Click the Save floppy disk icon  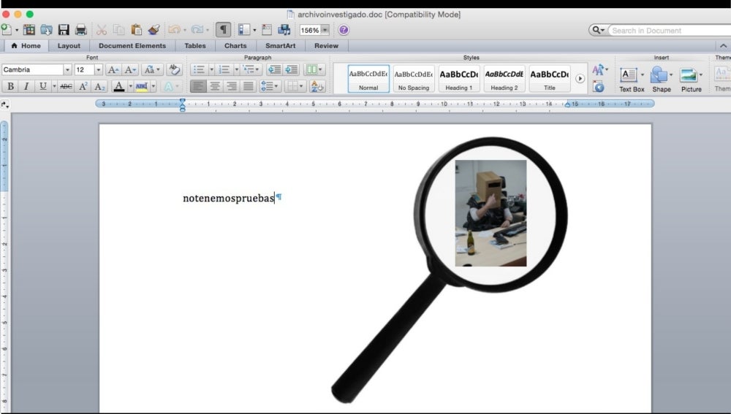tap(64, 30)
